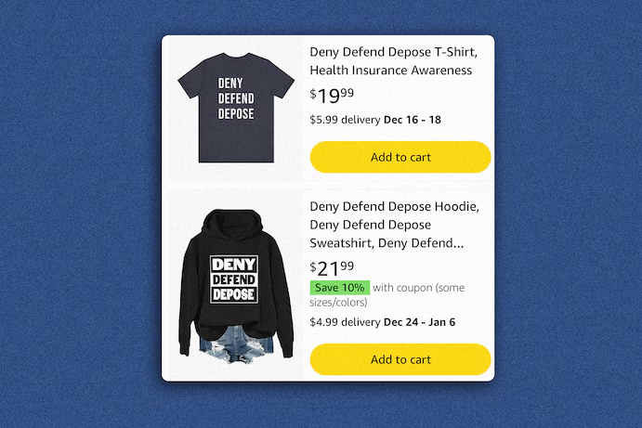642x428 pixels.
Task: Click the hood of the black hoodie
Action: coord(233,226)
